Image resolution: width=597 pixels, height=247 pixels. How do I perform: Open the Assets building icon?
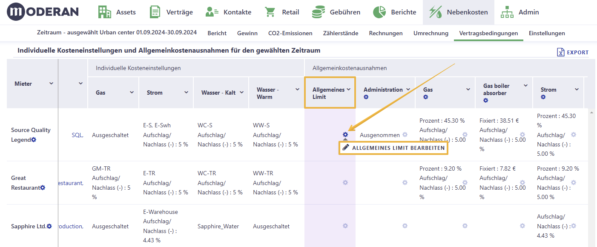[104, 12]
